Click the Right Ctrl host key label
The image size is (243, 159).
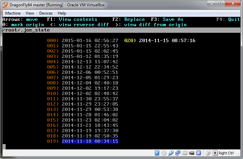click(226, 153)
